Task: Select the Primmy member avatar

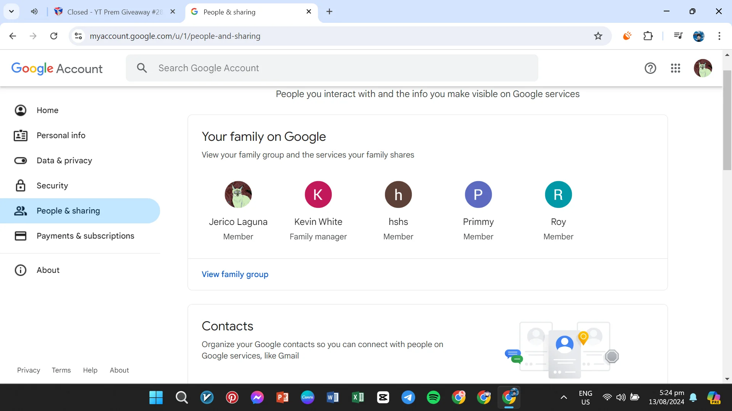Action: pyautogui.click(x=478, y=194)
